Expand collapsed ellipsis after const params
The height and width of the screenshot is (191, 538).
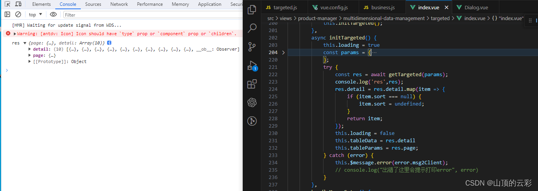pyautogui.click(x=374, y=52)
